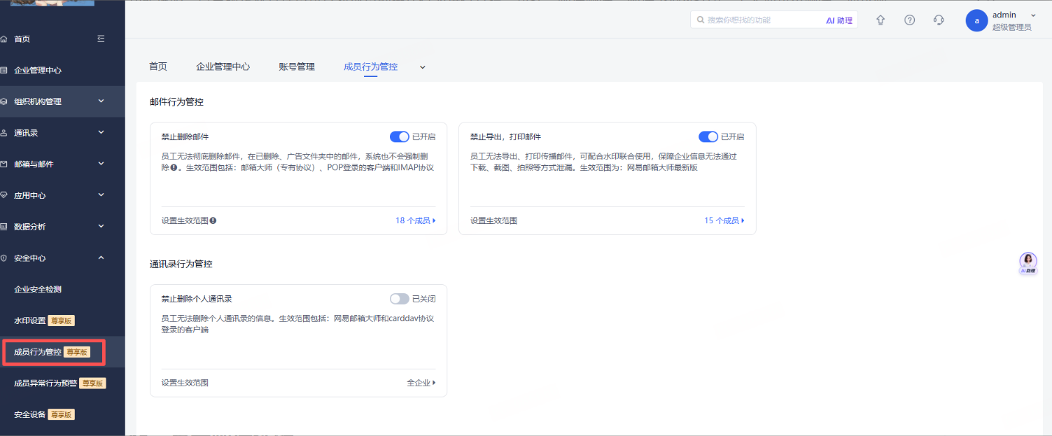Click the 禁止删除个人通讯录 card title
The width and height of the screenshot is (1052, 436).
[197, 299]
